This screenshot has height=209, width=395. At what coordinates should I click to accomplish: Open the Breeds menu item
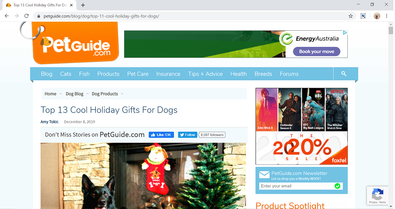pos(263,74)
